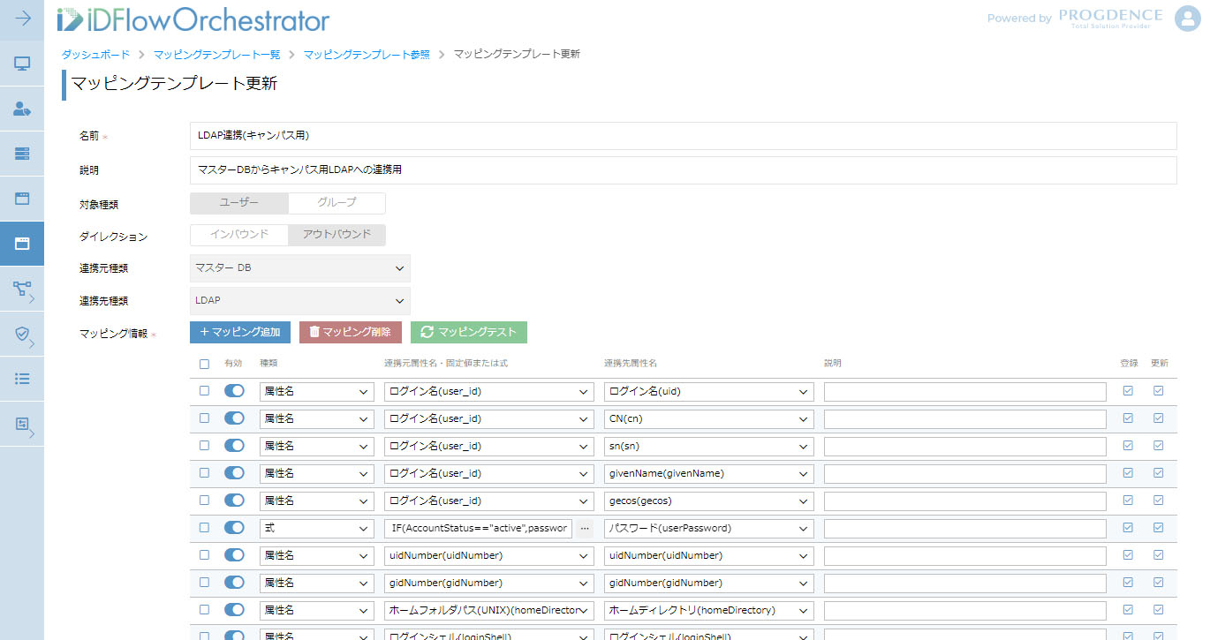Expand the sidebar with the arrow icon

pos(22,19)
